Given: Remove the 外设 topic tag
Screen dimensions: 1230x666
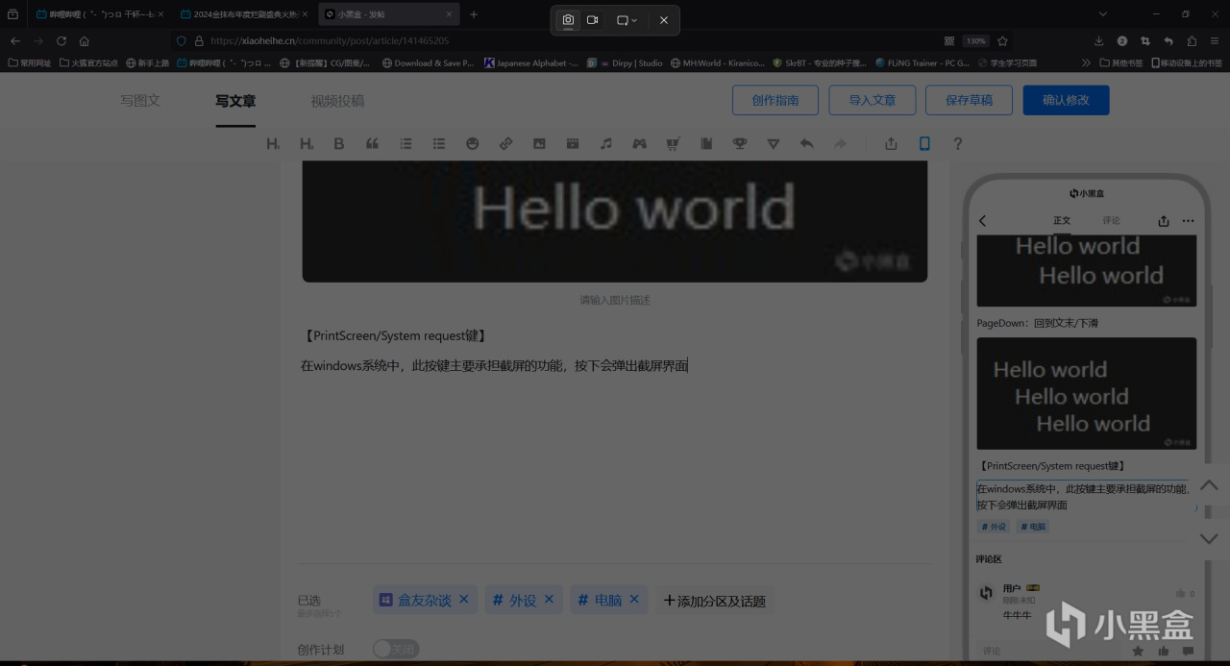Looking at the screenshot, I should pyautogui.click(x=549, y=599).
